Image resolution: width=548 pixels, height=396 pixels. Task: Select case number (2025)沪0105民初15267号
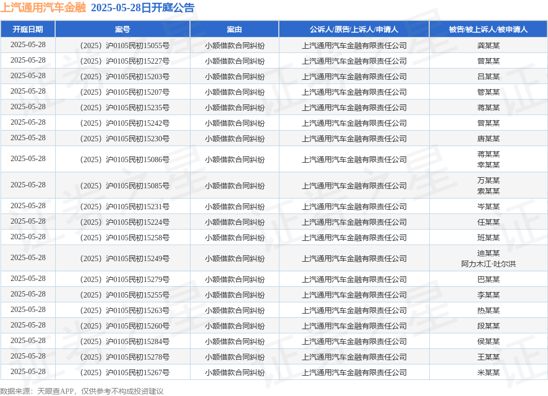coord(125,372)
